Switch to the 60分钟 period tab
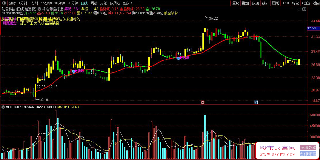Screen dimensions: 320x160 (73, 3)
